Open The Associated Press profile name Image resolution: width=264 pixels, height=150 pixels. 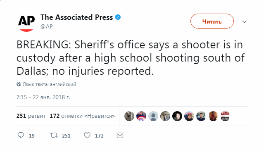tap(76, 17)
